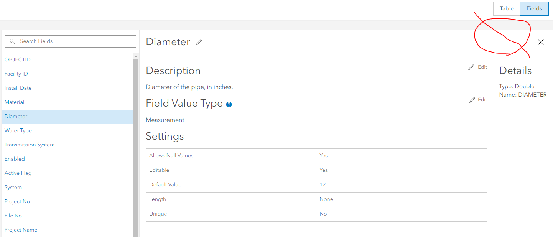This screenshot has width=553, height=237.
Task: Open the Project Name field details
Action: [x=21, y=230]
